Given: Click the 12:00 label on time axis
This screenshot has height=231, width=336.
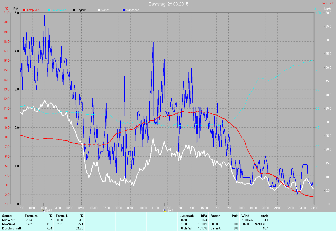Looking at the screenshot, I should [167, 208].
